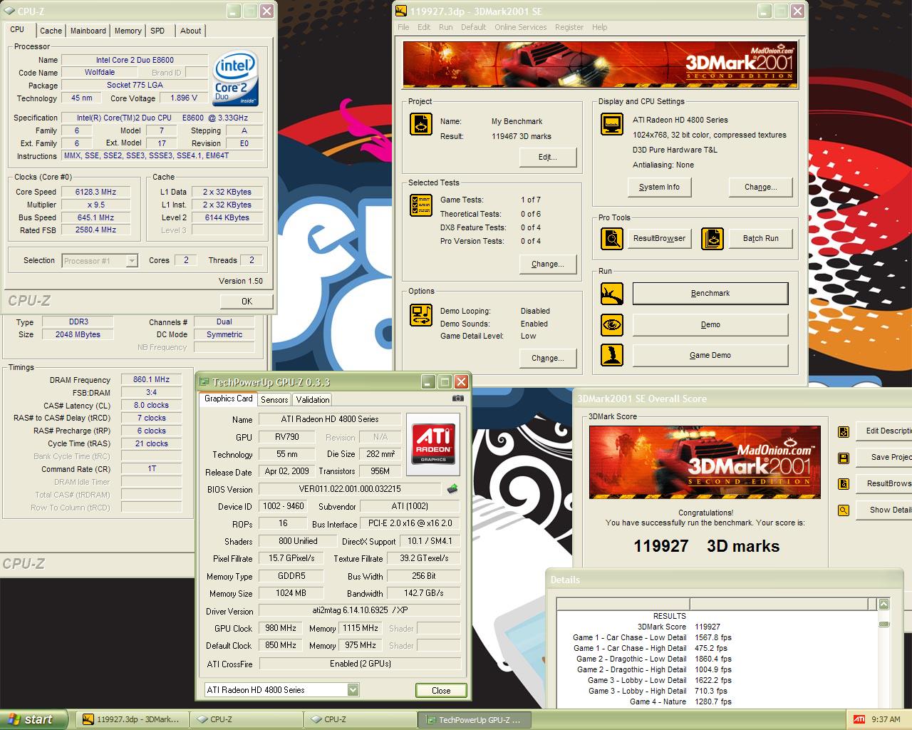Click the Project icon in 3DMark2001
Image resolution: width=912 pixels, height=730 pixels.
(421, 123)
